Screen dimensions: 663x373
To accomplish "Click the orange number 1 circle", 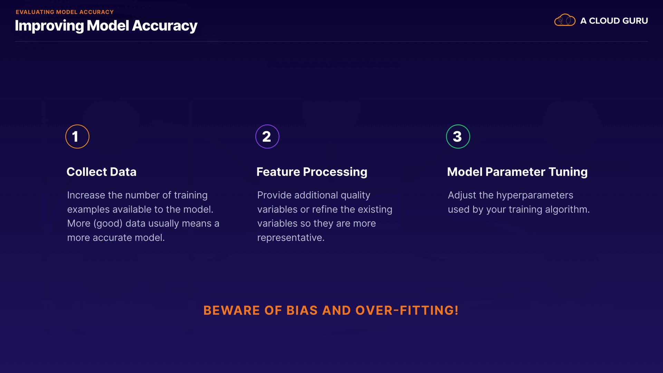I will point(77,136).
